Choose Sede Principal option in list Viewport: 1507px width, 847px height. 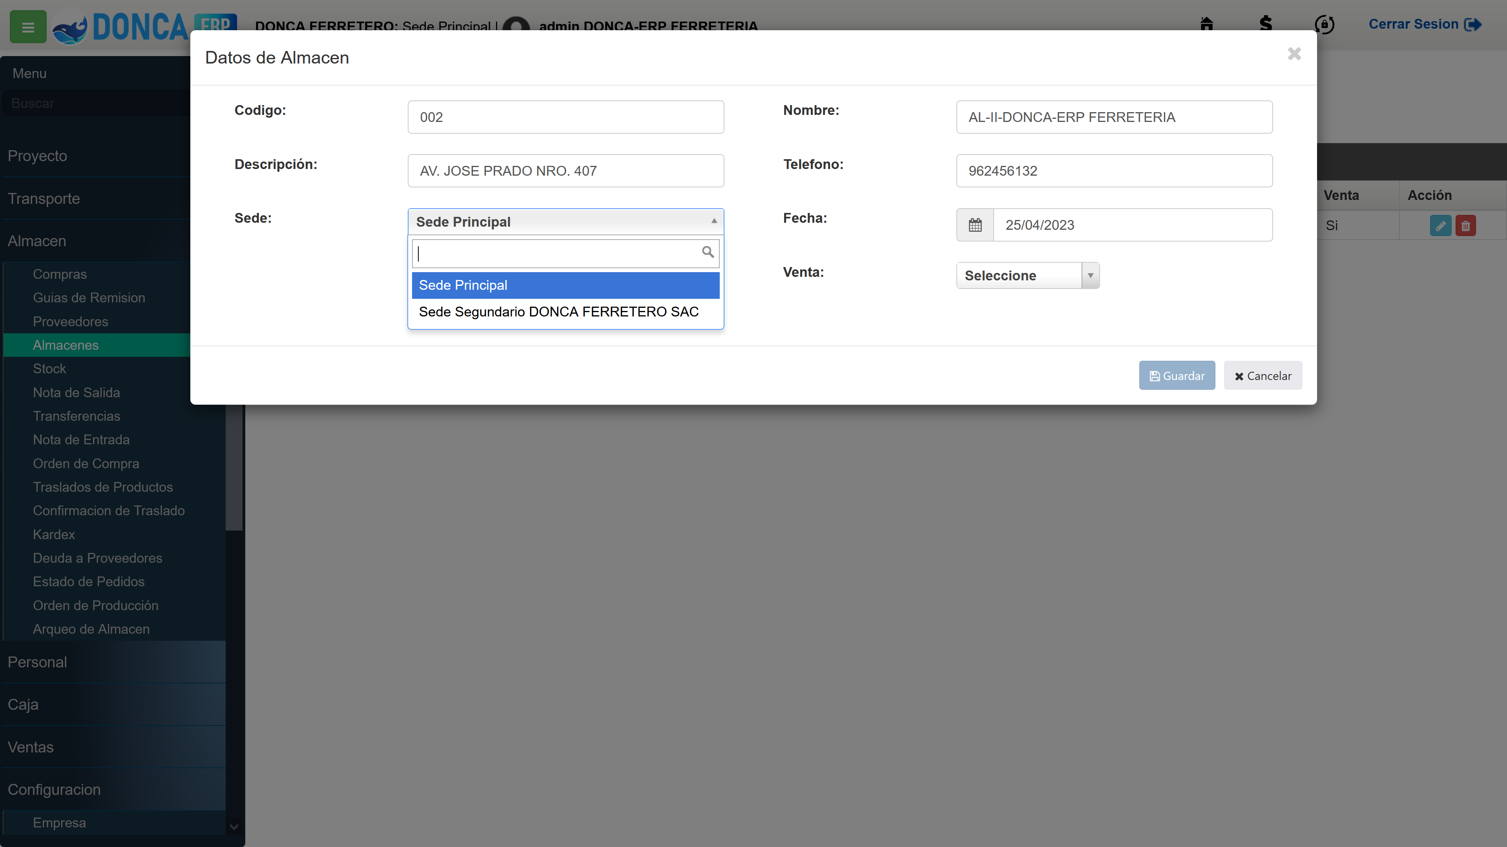565,285
